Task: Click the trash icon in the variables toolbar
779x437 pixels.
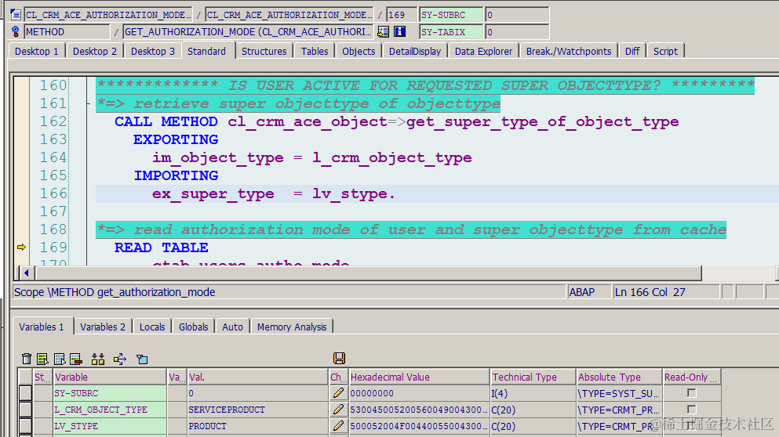Action: [x=27, y=359]
